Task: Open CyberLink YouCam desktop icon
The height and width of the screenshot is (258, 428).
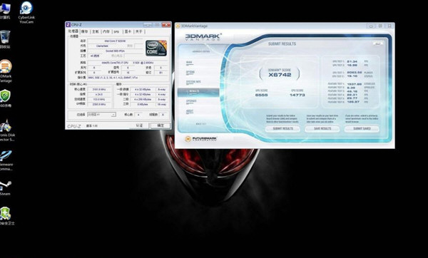Action: click(x=26, y=12)
